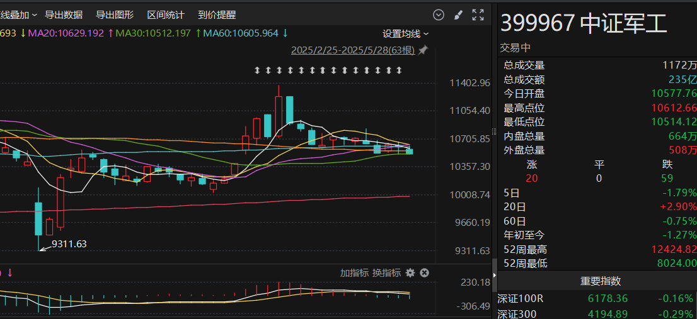Click the panel splitter handle beside chart
This screenshot has width=697, height=319.
click(x=494, y=132)
